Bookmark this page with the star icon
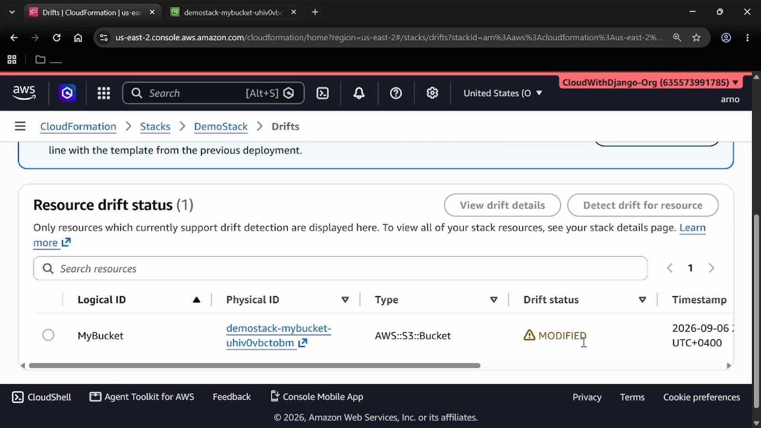Viewport: 761px width, 428px height. pyautogui.click(x=696, y=38)
